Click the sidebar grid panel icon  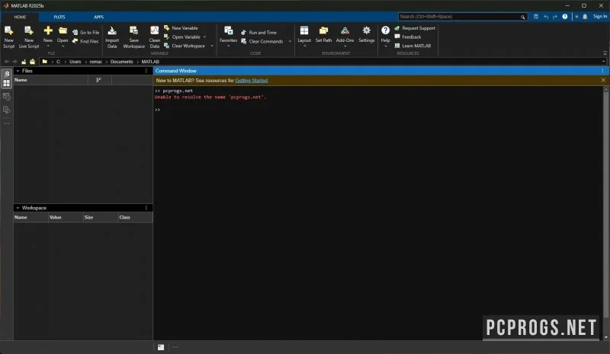[x=7, y=83]
